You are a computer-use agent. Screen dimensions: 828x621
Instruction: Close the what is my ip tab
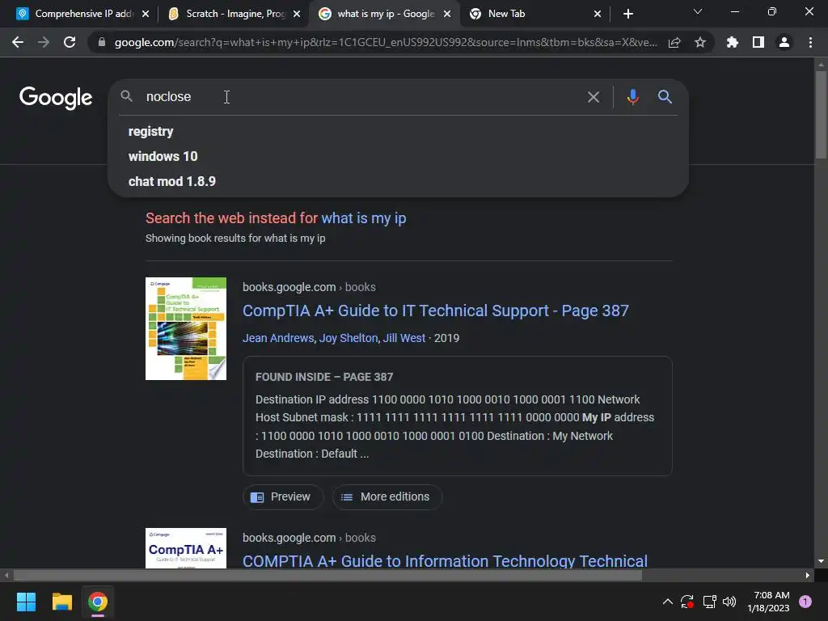(x=447, y=14)
